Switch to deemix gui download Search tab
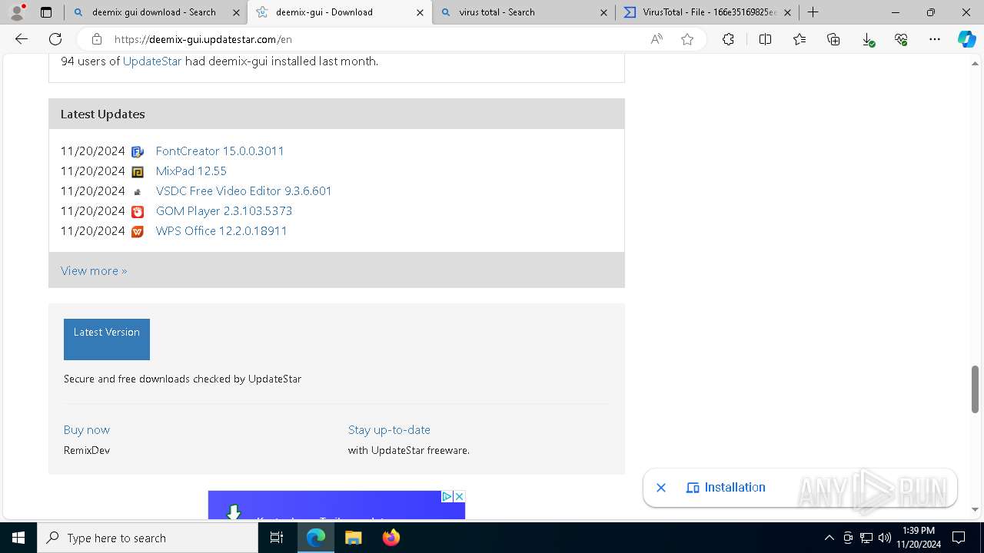Image resolution: width=984 pixels, height=553 pixels. [154, 12]
